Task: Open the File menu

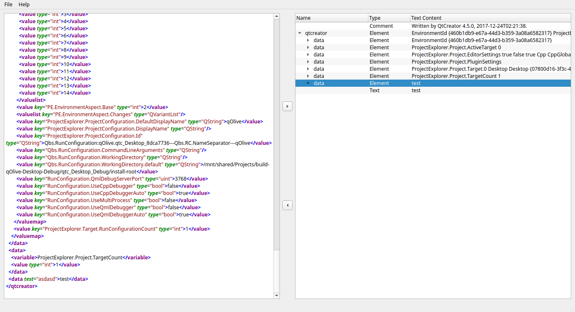Action: pyautogui.click(x=8, y=4)
